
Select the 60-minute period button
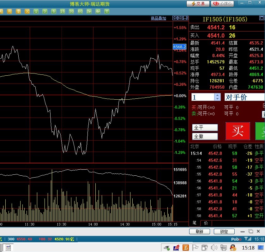coord(80,11)
